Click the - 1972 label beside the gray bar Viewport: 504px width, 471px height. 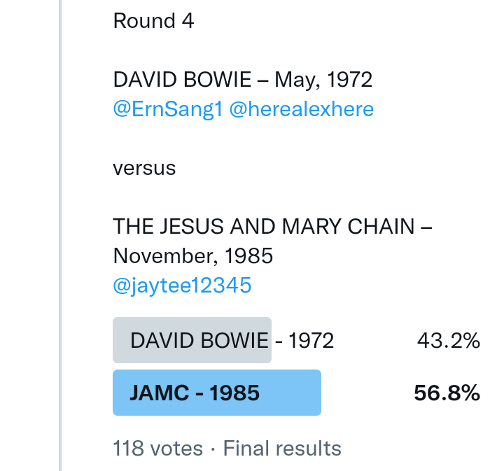click(304, 341)
